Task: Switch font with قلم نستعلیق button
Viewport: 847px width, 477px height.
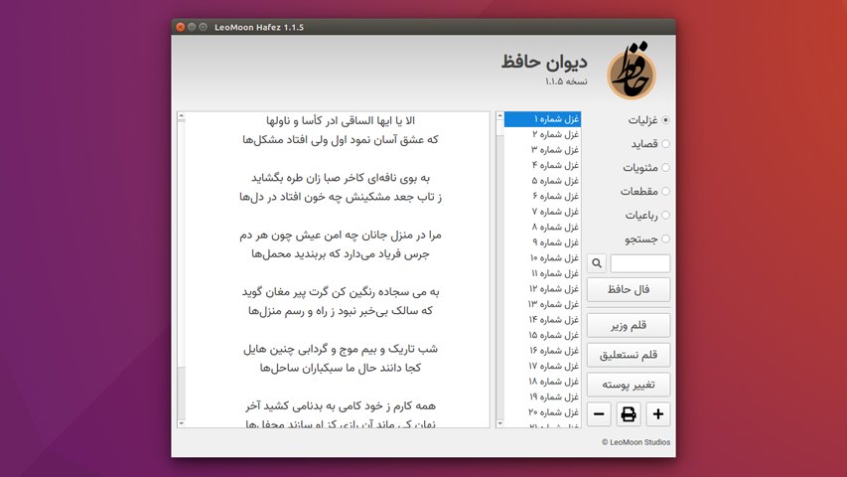Action: [629, 355]
